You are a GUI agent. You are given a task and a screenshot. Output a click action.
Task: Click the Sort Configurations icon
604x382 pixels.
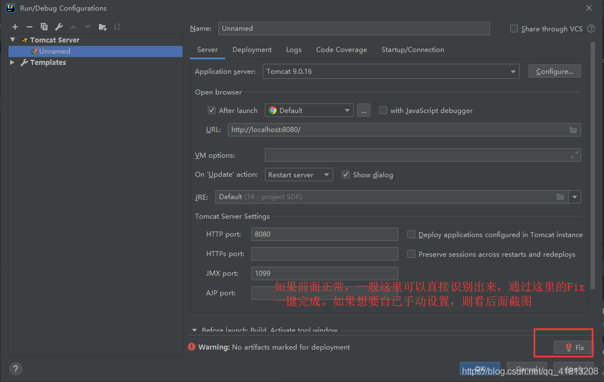click(x=117, y=27)
